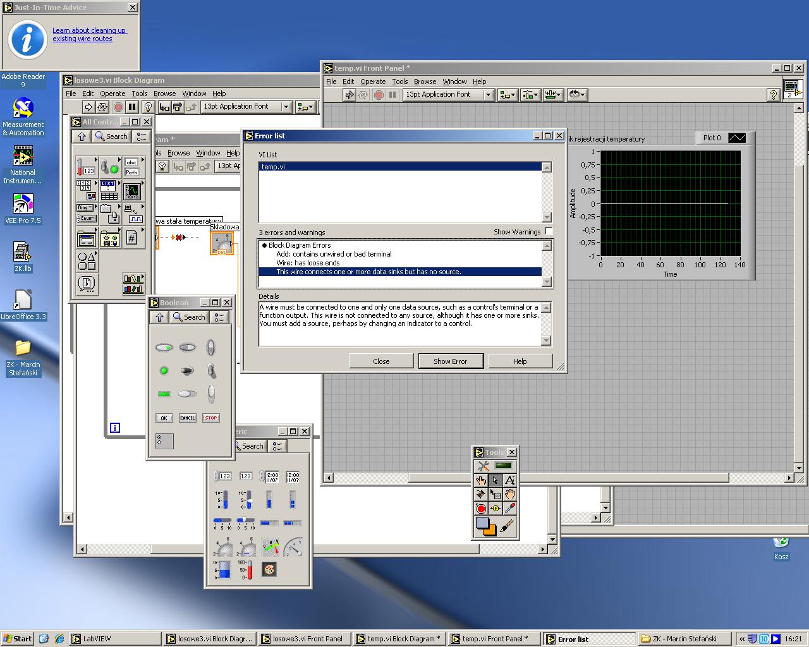
Task: Enable the Show Warnings checkbox
Action: (x=549, y=231)
